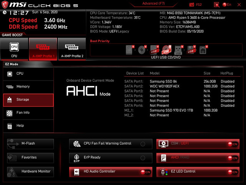Select the WDC WD1002FAEX model entry
The width and height of the screenshot is (246, 185).
165,86
